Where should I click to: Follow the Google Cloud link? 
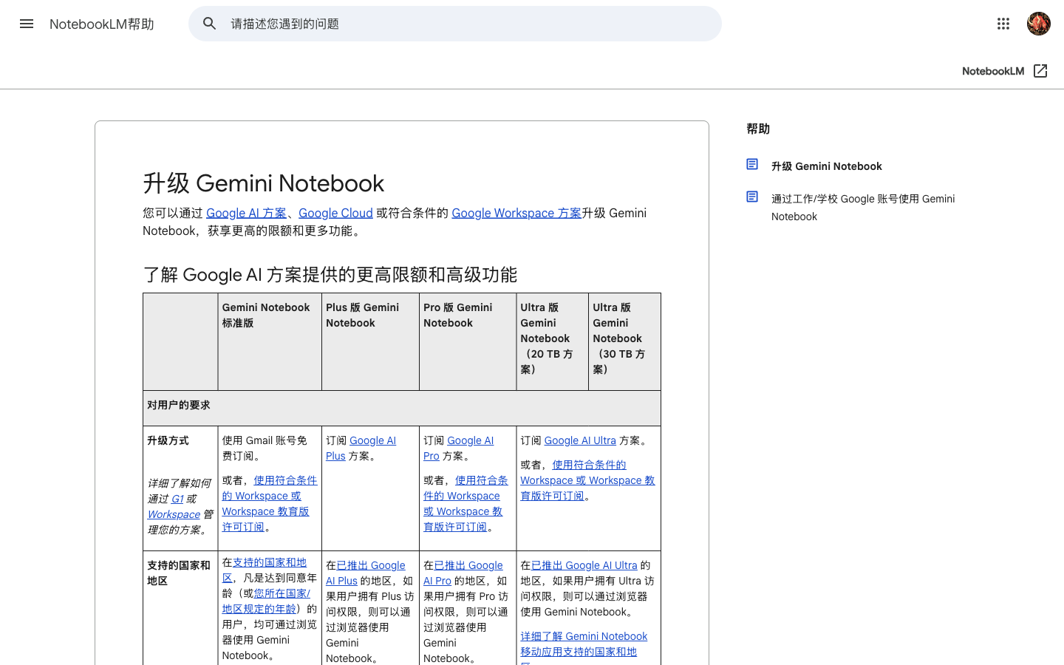click(335, 213)
